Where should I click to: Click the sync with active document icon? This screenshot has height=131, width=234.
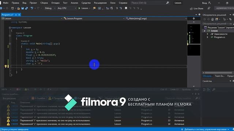(230, 19)
